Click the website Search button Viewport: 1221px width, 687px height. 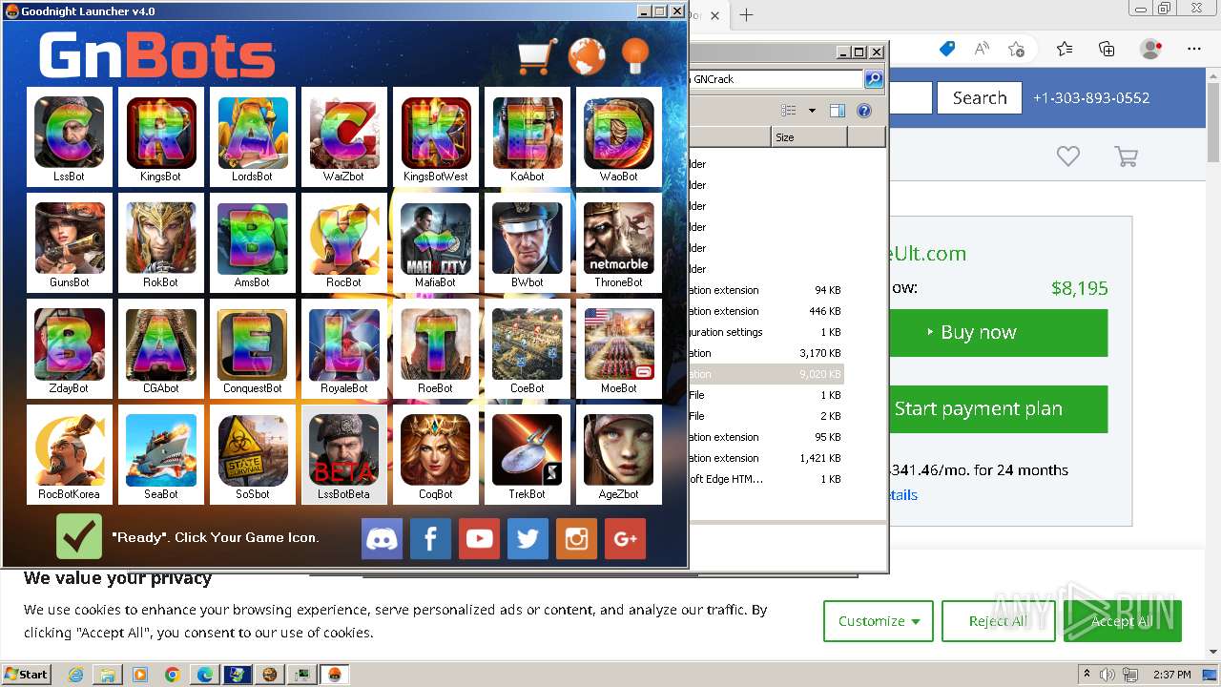[980, 97]
